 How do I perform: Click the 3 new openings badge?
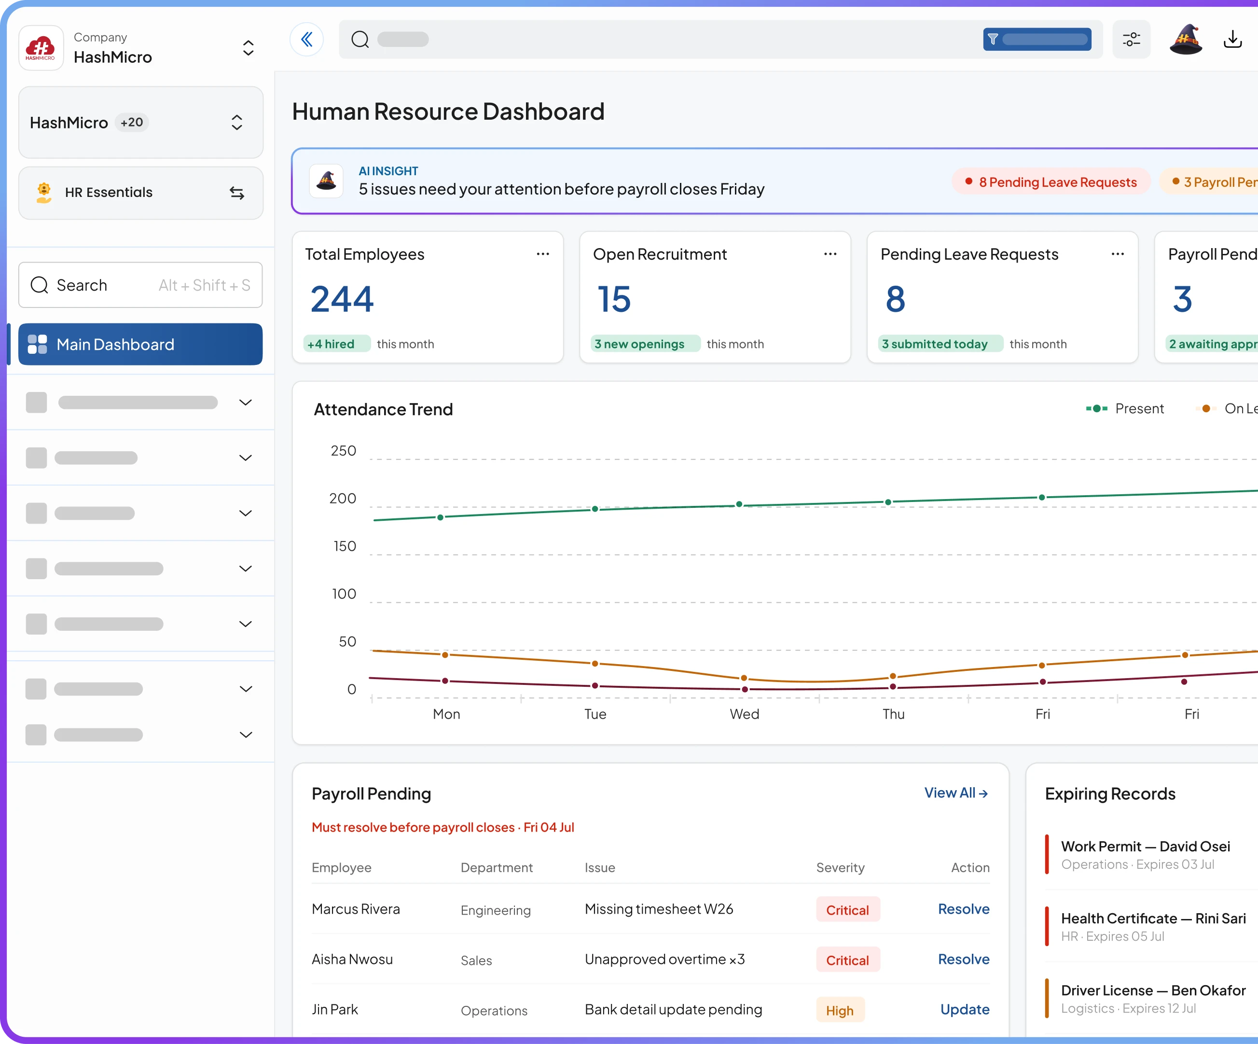(645, 344)
